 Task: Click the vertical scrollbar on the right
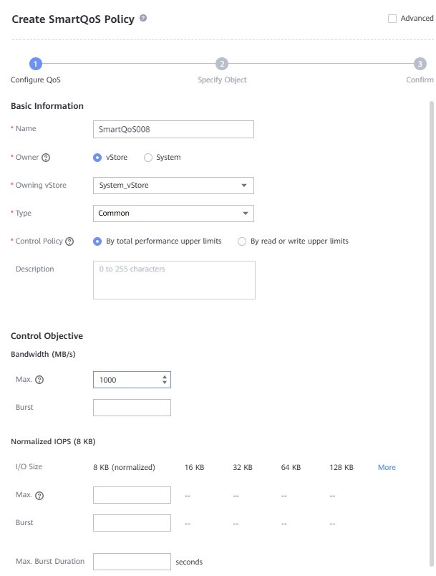pos(431,335)
